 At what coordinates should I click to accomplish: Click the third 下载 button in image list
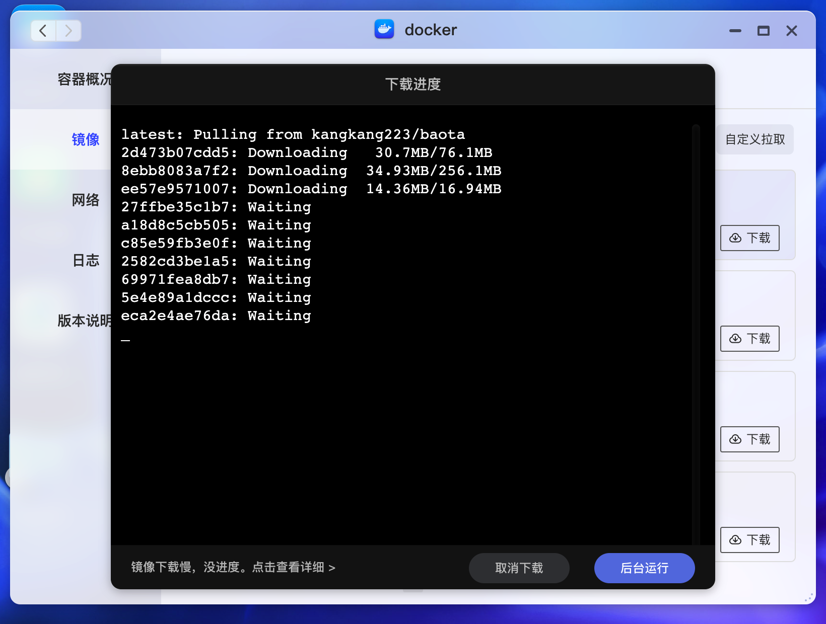pyautogui.click(x=750, y=439)
